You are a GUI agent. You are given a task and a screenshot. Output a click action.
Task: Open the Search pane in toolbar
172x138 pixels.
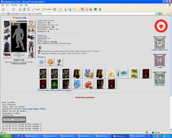[36, 9]
